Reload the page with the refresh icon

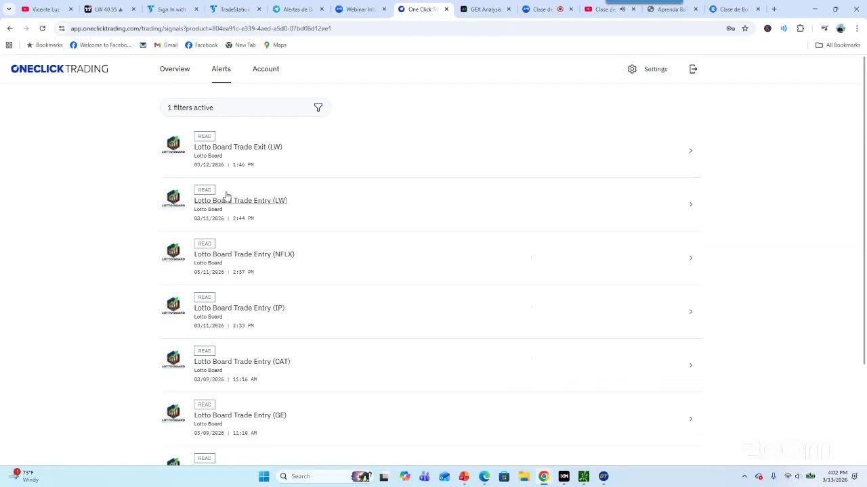[x=42, y=28]
